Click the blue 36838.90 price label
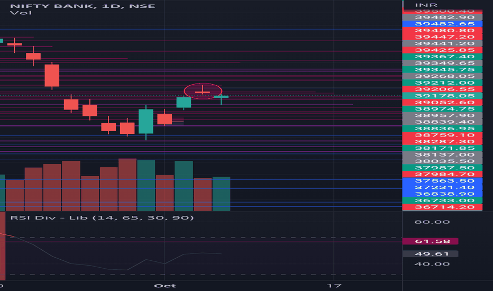Image resolution: width=493 pixels, height=291 pixels. [x=442, y=194]
